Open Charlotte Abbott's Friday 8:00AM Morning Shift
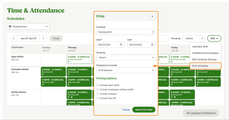The width and height of the screenshot is (229, 120). (x=182, y=72)
